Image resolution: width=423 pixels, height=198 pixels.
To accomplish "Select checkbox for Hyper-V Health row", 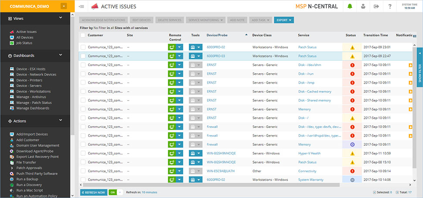I will [x=83, y=153].
